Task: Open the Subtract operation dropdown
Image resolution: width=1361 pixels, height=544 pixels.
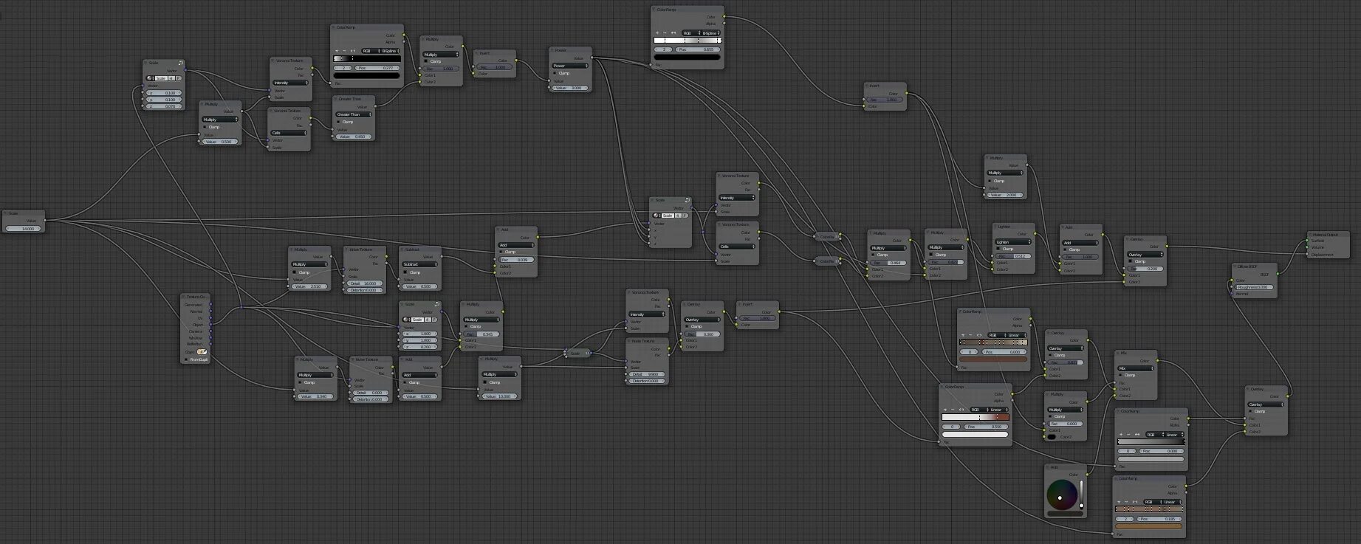Action: tap(422, 264)
